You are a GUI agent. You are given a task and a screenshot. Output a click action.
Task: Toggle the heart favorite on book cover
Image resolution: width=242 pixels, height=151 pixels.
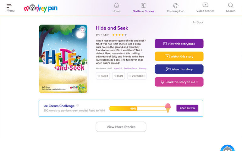tap(82, 30)
